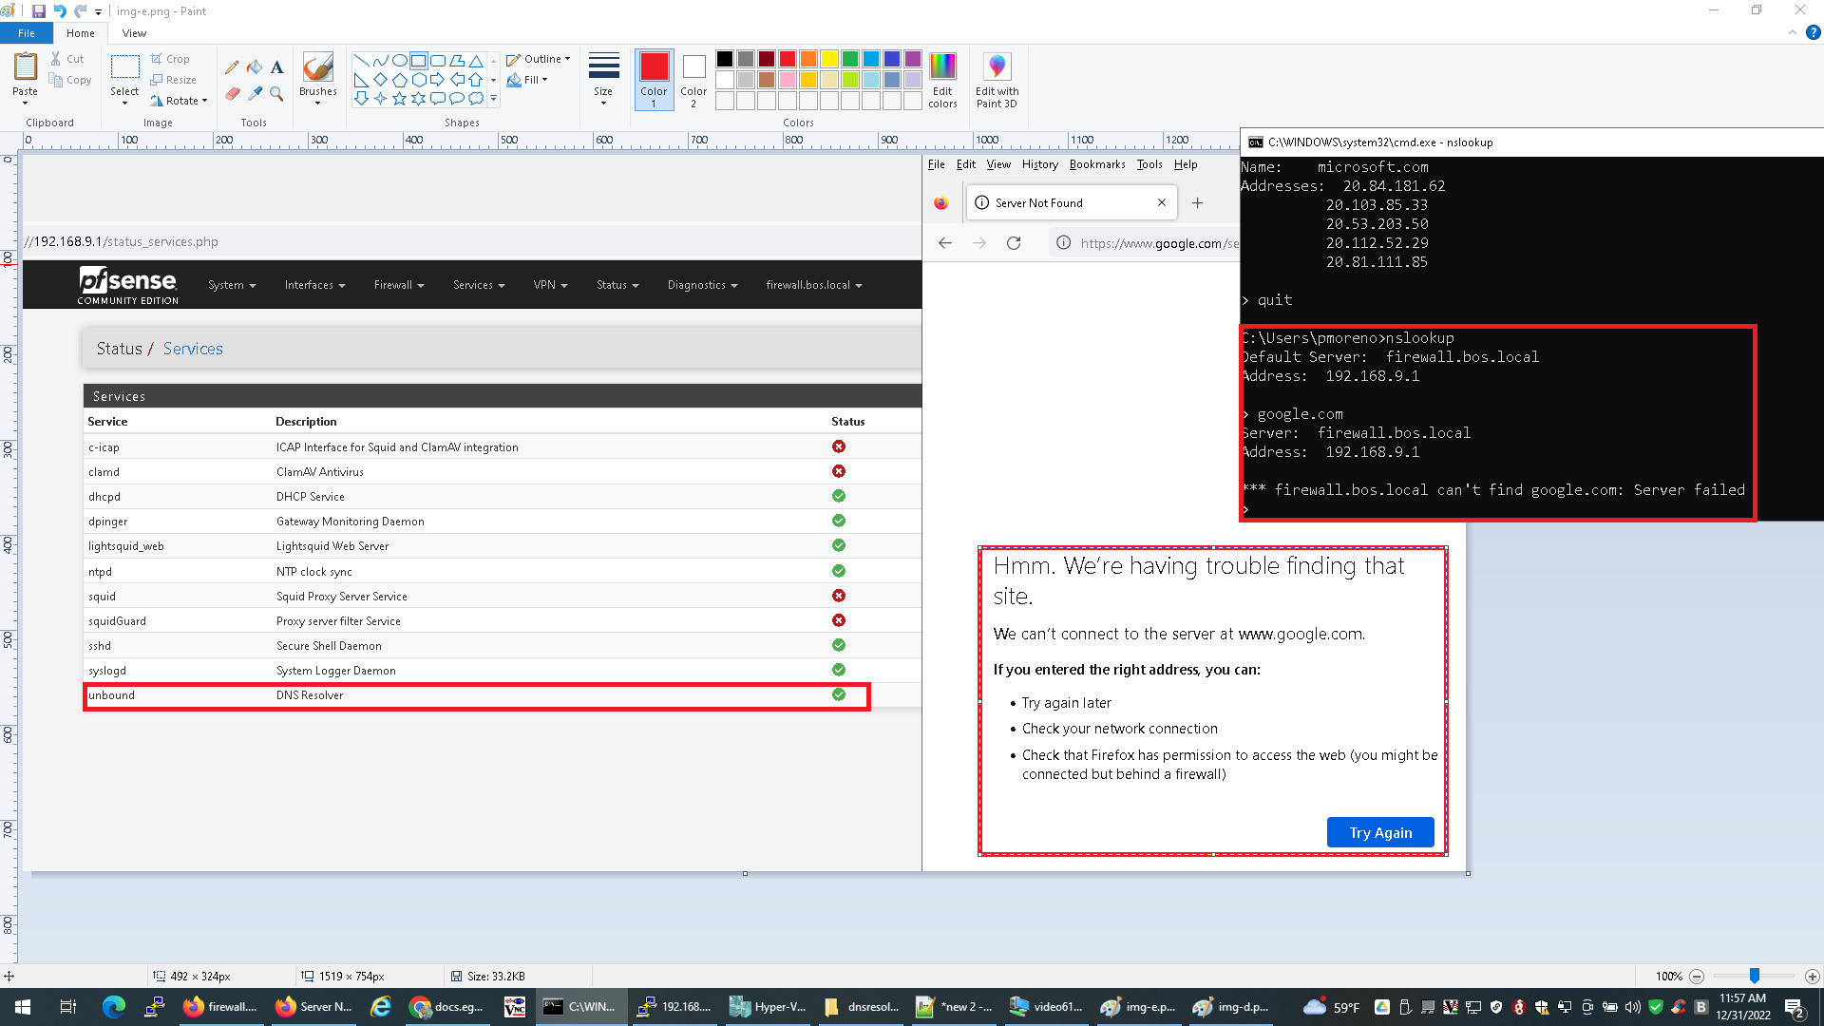Customize Quick Access Toolbar dropdown
The height and width of the screenshot is (1026, 1824).
(98, 11)
